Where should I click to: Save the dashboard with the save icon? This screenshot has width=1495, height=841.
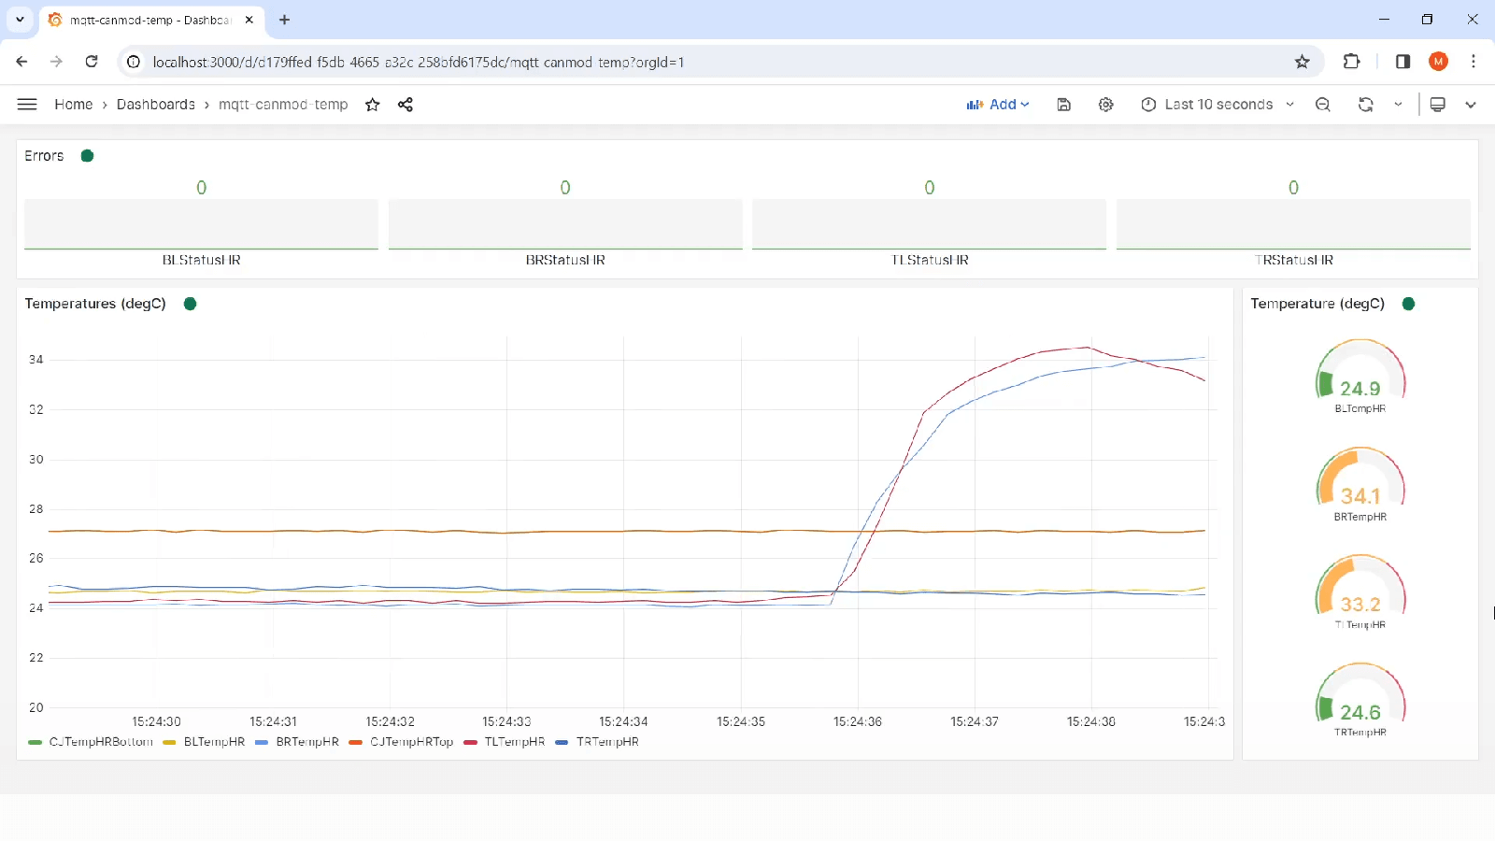pyautogui.click(x=1063, y=105)
